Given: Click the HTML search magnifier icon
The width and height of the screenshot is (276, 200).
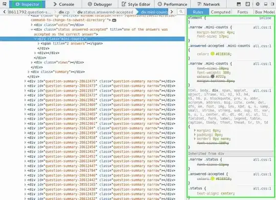Looking at the screenshot, I should point(181,12).
